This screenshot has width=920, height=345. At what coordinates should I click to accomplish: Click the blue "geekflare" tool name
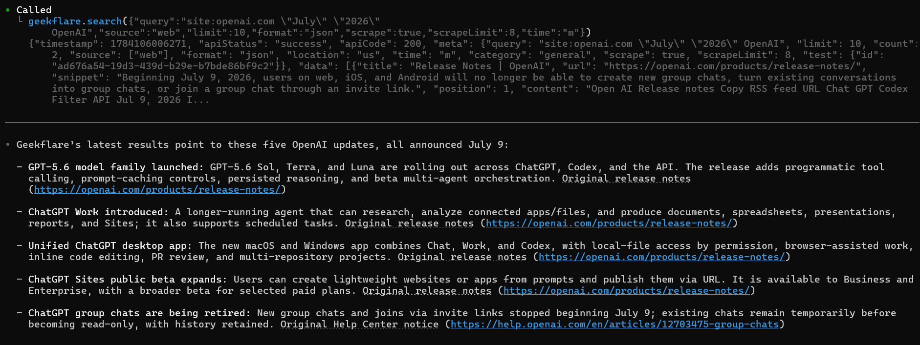(x=54, y=21)
